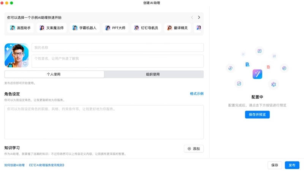This screenshot has width=304, height=171.
Task: Choose the 学霸机器人 example assistant
Action: click(84, 28)
